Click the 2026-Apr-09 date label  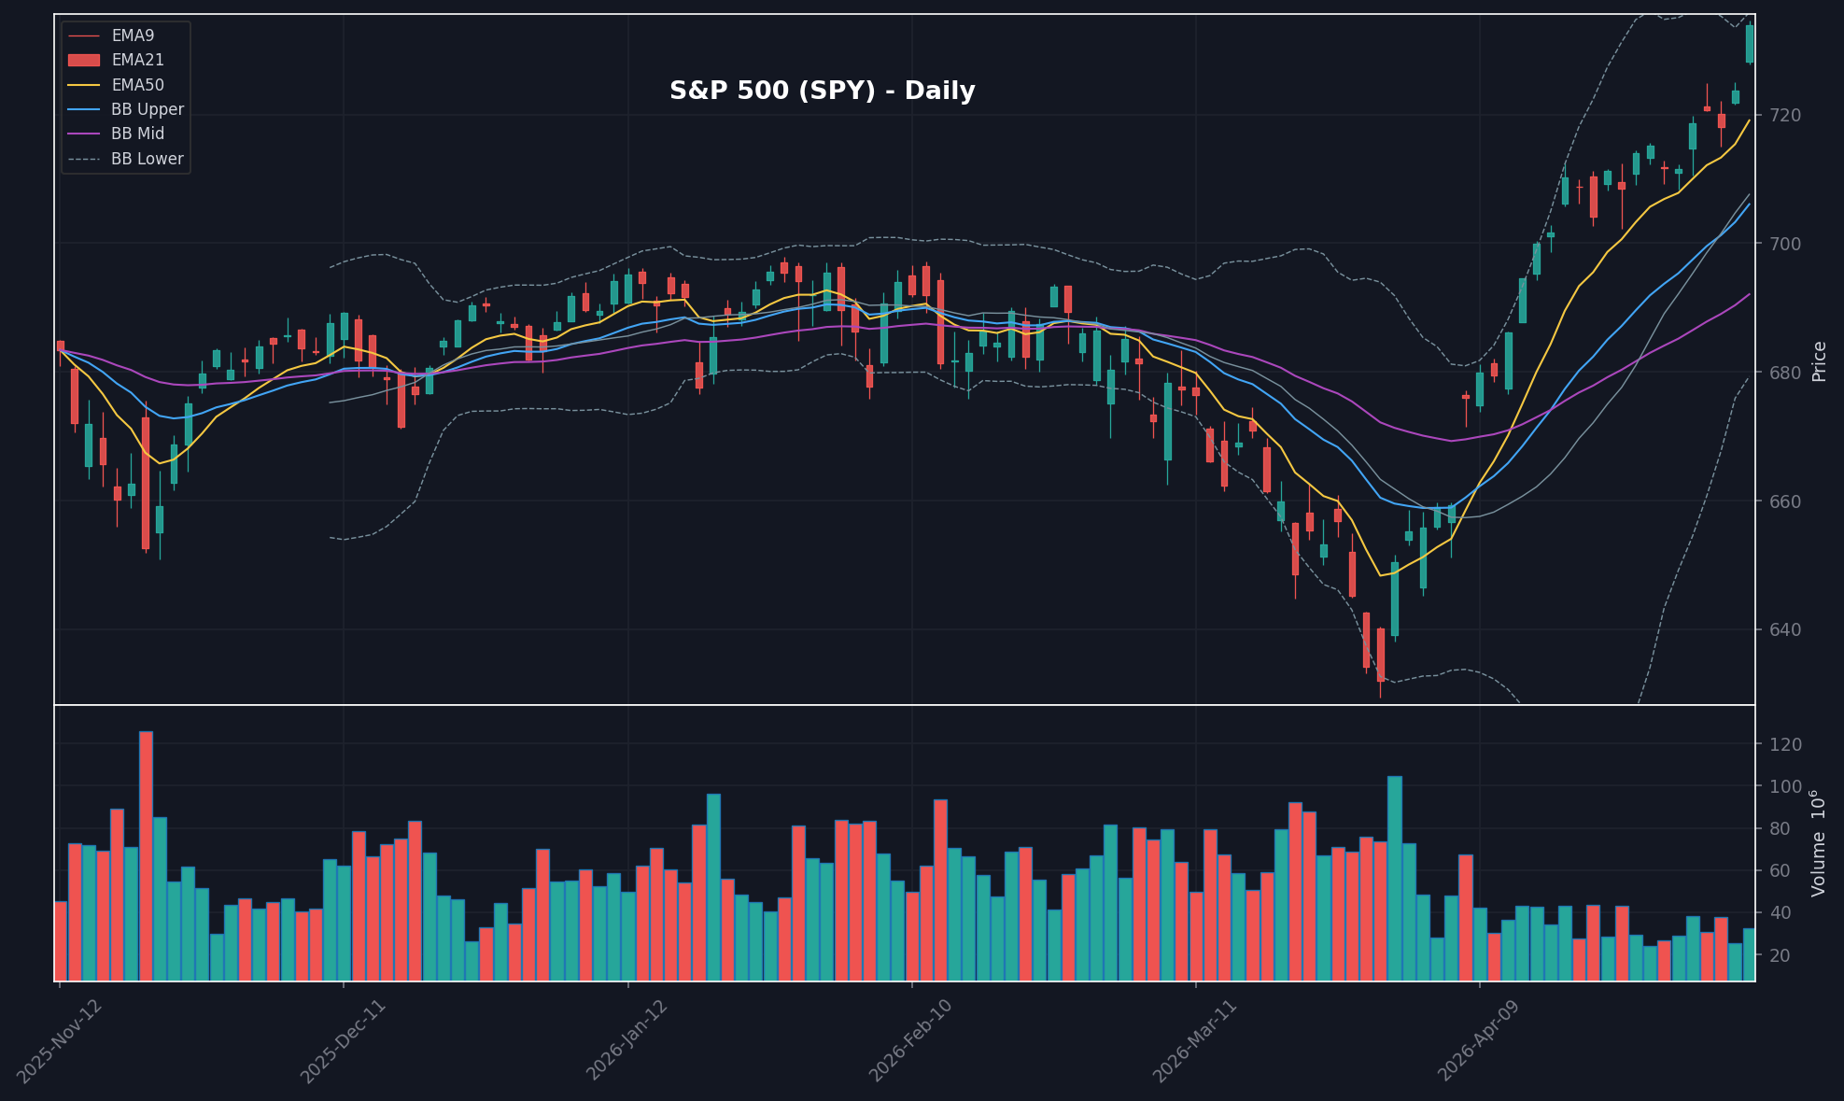1479,1040
